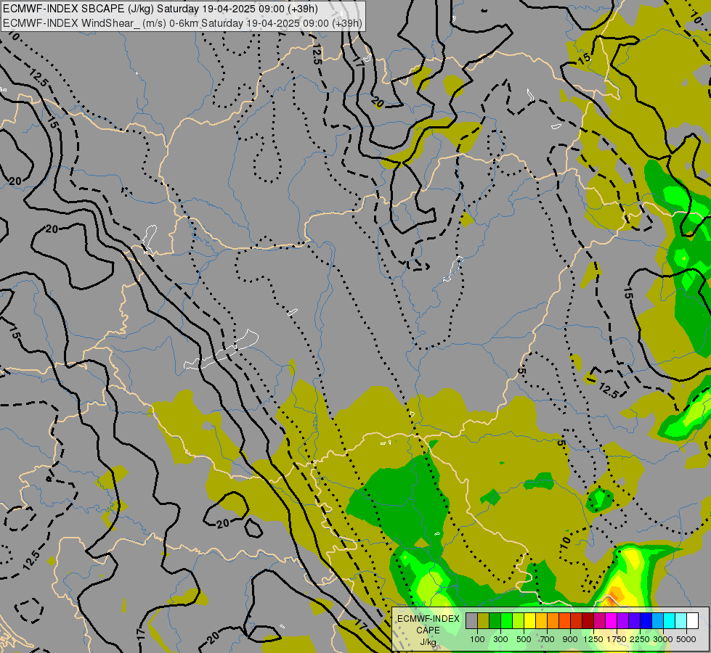The image size is (711, 653).
Task: Select the dark green legend swatch
Action: tap(495, 620)
